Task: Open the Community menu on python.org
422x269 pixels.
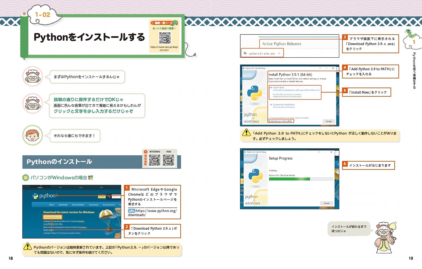Action: pyautogui.click(x=94, y=205)
